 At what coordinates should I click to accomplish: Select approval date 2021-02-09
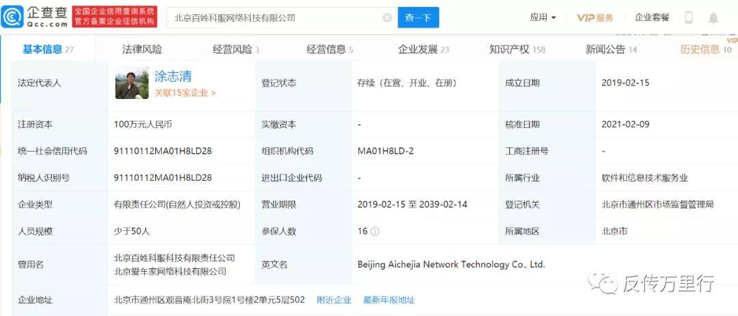[625, 124]
